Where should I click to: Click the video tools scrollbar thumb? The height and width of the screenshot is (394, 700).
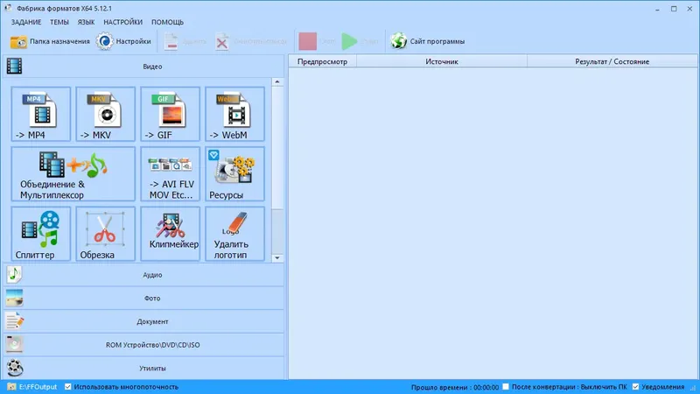[x=277, y=147]
